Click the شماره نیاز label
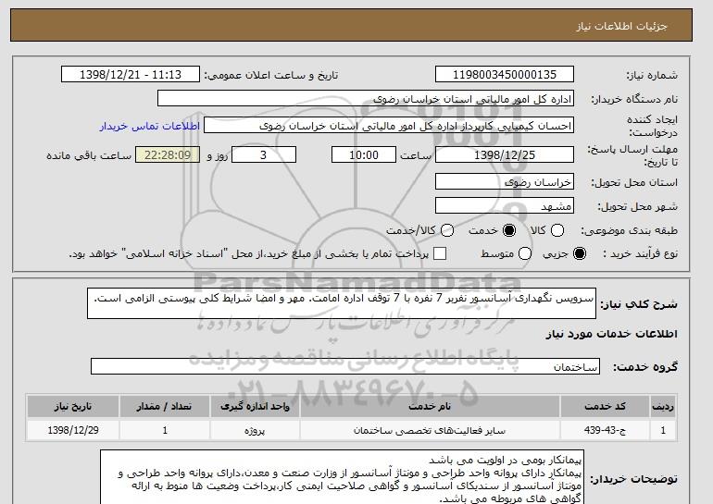Image resolution: width=713 pixels, height=504 pixels. [x=652, y=75]
